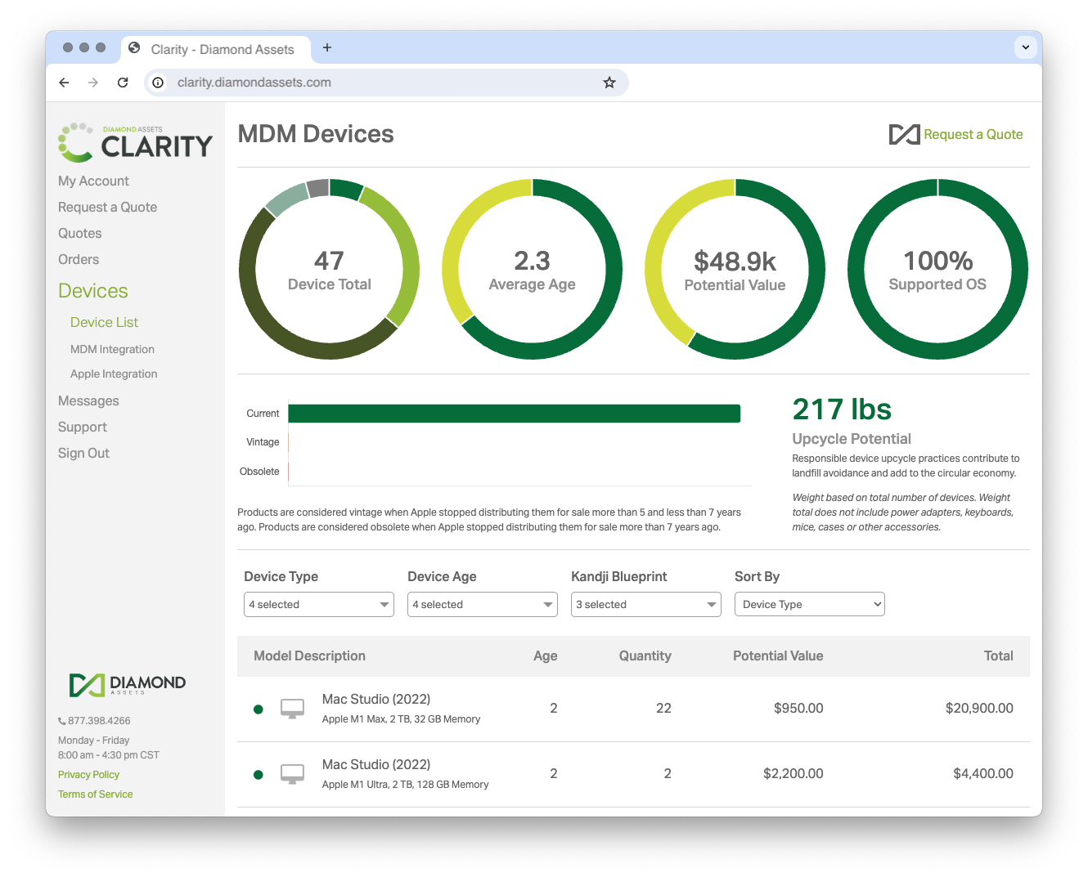Click the Vintage chart label

[263, 442]
